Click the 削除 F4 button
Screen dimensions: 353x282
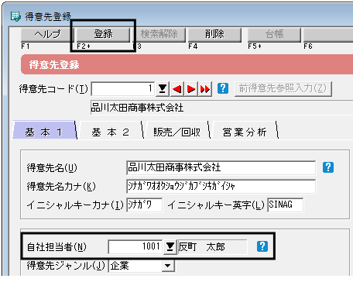point(214,35)
